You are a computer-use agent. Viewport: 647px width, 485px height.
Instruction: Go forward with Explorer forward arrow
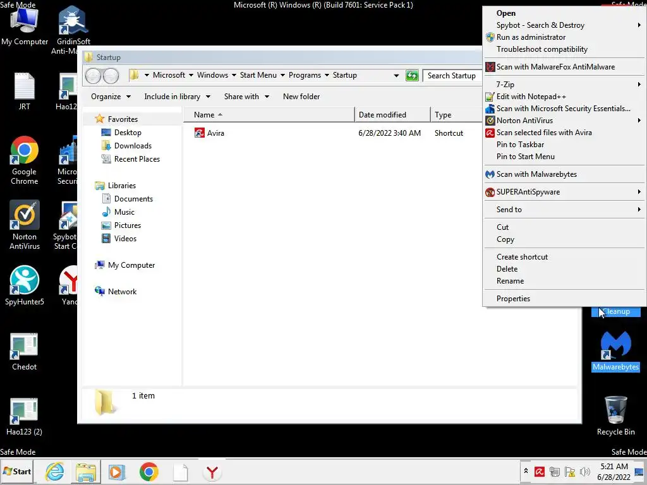111,76
